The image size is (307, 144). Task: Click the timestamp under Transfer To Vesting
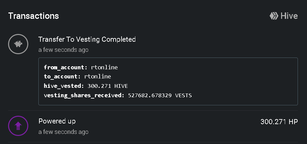[x=63, y=50]
